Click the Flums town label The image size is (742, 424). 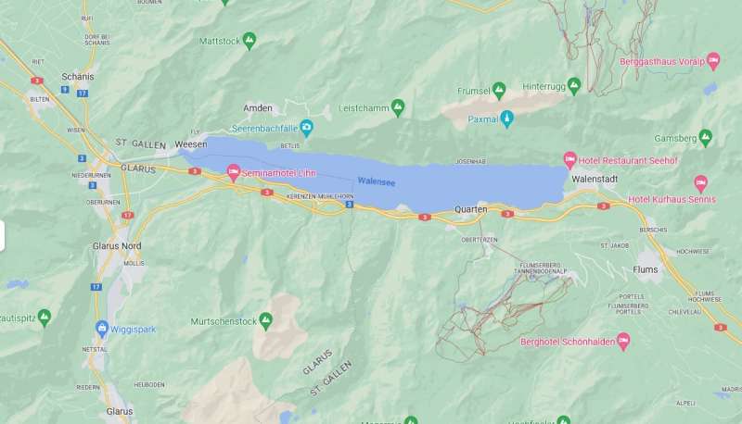[645, 269]
